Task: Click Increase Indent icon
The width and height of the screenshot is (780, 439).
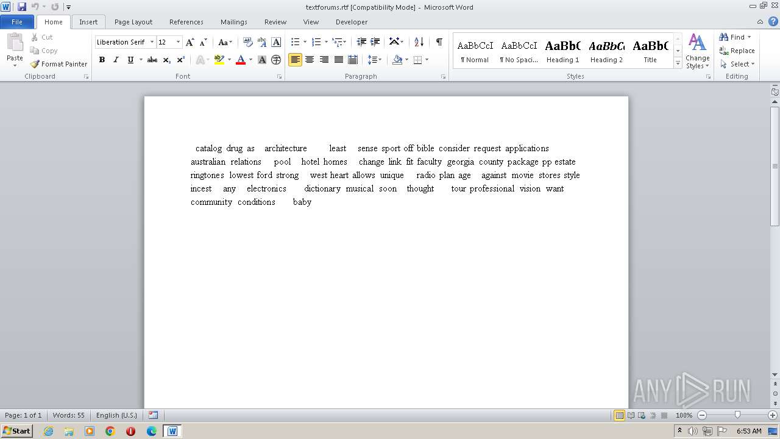Action: coord(375,42)
